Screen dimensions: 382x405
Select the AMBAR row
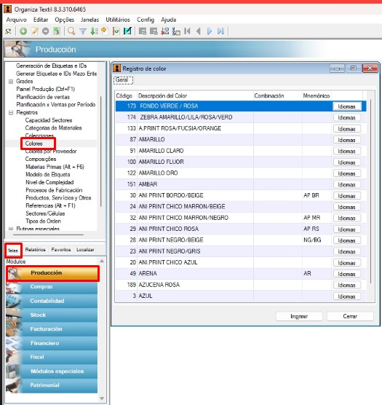click(x=241, y=184)
